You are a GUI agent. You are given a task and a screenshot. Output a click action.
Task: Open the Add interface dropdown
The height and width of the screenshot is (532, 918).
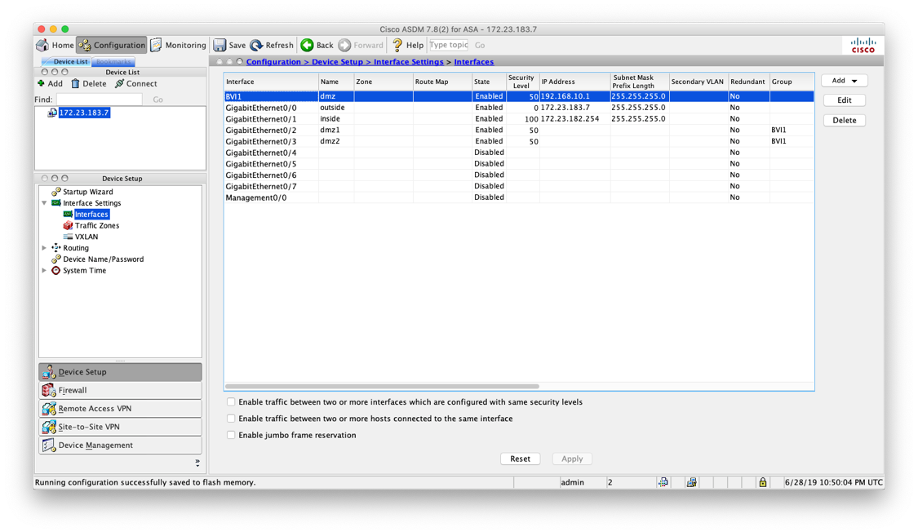coord(844,80)
